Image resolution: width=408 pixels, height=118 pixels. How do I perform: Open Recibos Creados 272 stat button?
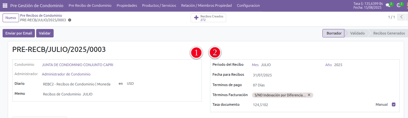pyautogui.click(x=208, y=18)
